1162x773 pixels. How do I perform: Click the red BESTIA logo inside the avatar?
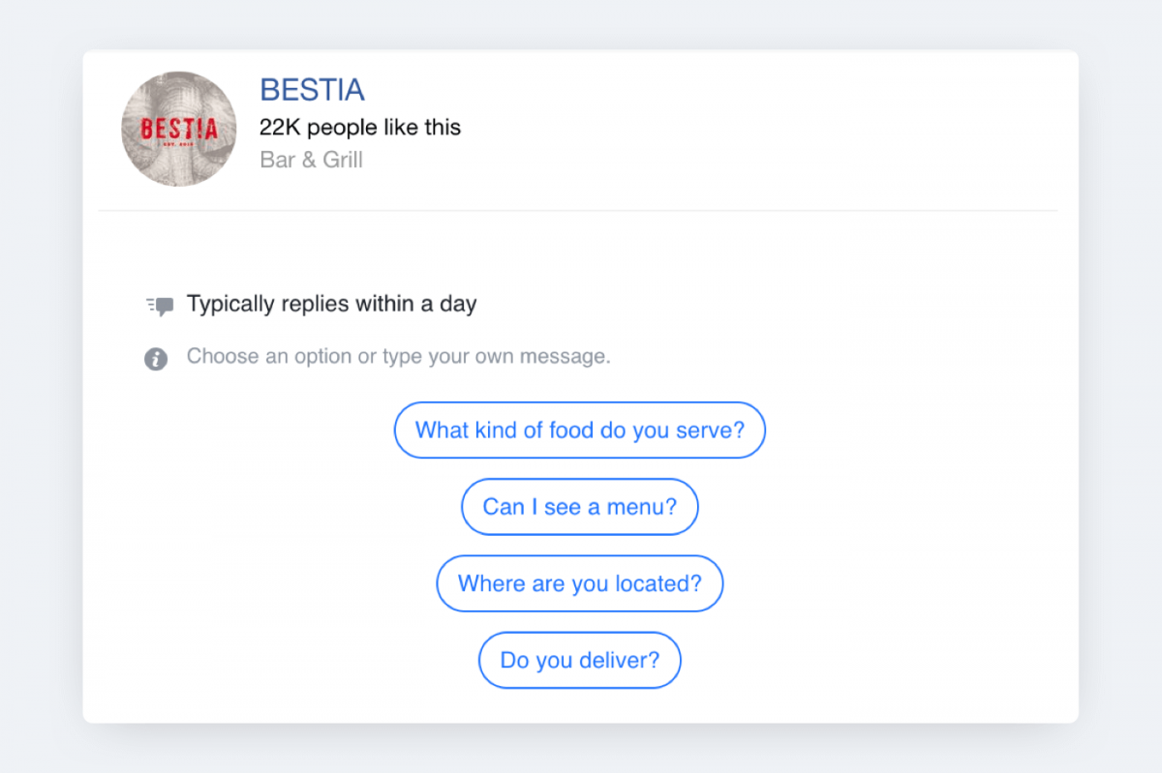pyautogui.click(x=179, y=129)
